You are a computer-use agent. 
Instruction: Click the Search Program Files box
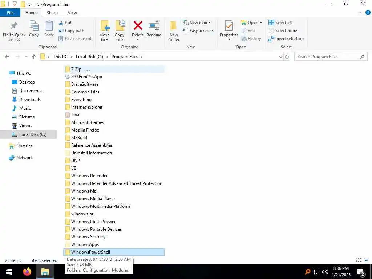tap(331, 57)
